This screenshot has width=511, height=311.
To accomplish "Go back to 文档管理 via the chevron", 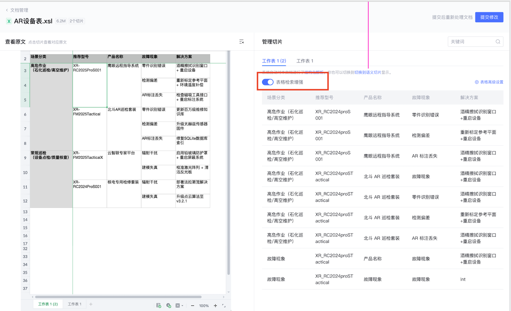I will tap(7, 10).
